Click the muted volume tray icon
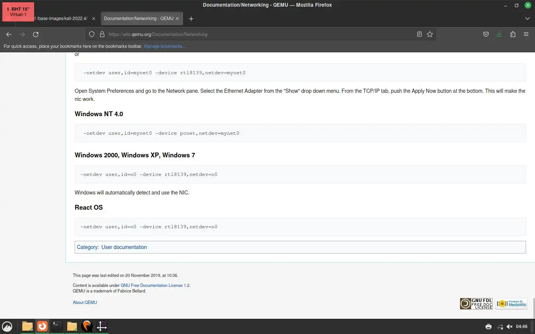This screenshot has width=535, height=334. click(509, 327)
